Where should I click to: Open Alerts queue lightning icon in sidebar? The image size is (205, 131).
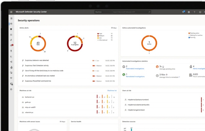[11, 40]
